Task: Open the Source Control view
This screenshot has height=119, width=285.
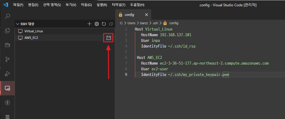Action: 7,59
